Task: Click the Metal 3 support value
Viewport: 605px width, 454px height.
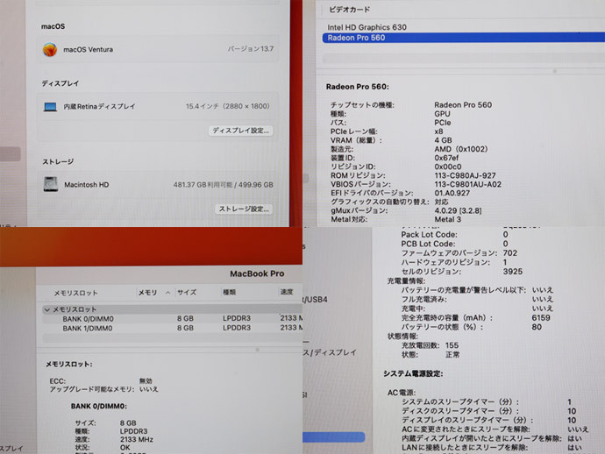Action: (447, 219)
